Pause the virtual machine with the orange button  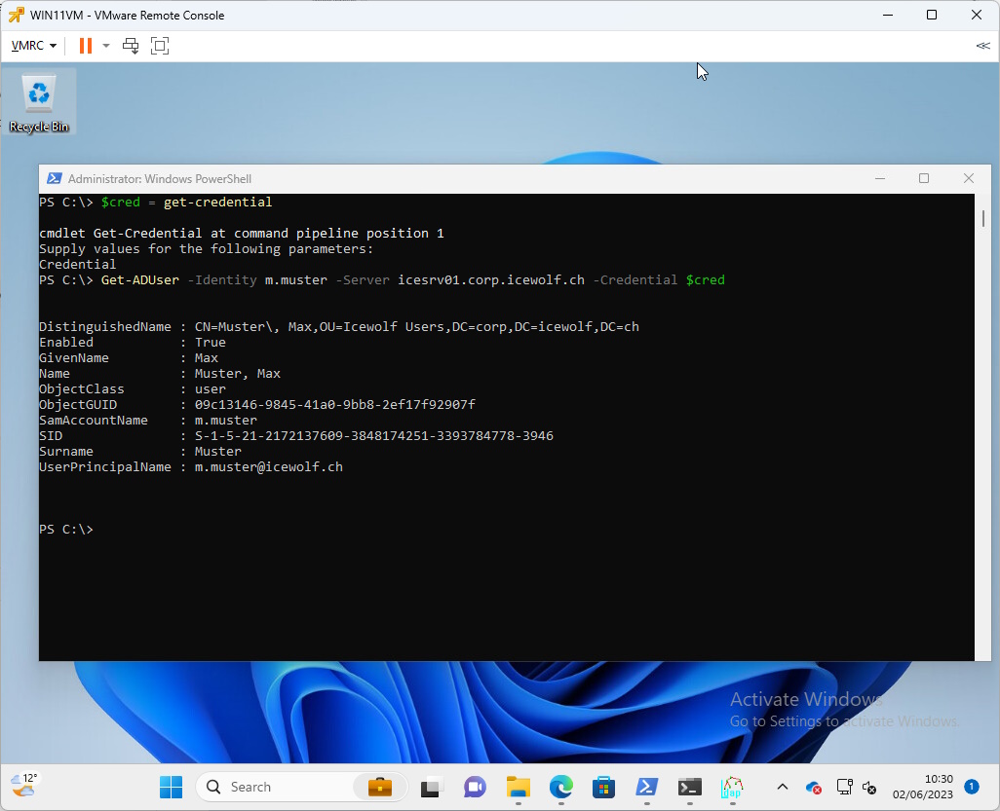pyautogui.click(x=86, y=46)
